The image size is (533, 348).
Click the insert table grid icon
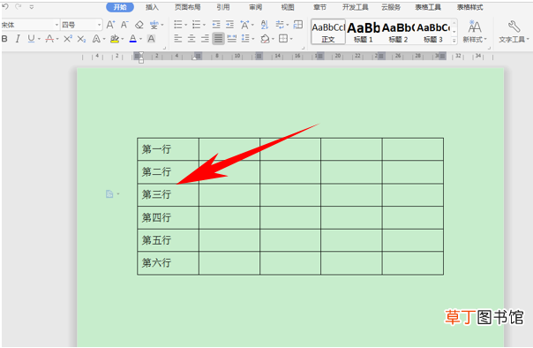tap(298, 25)
